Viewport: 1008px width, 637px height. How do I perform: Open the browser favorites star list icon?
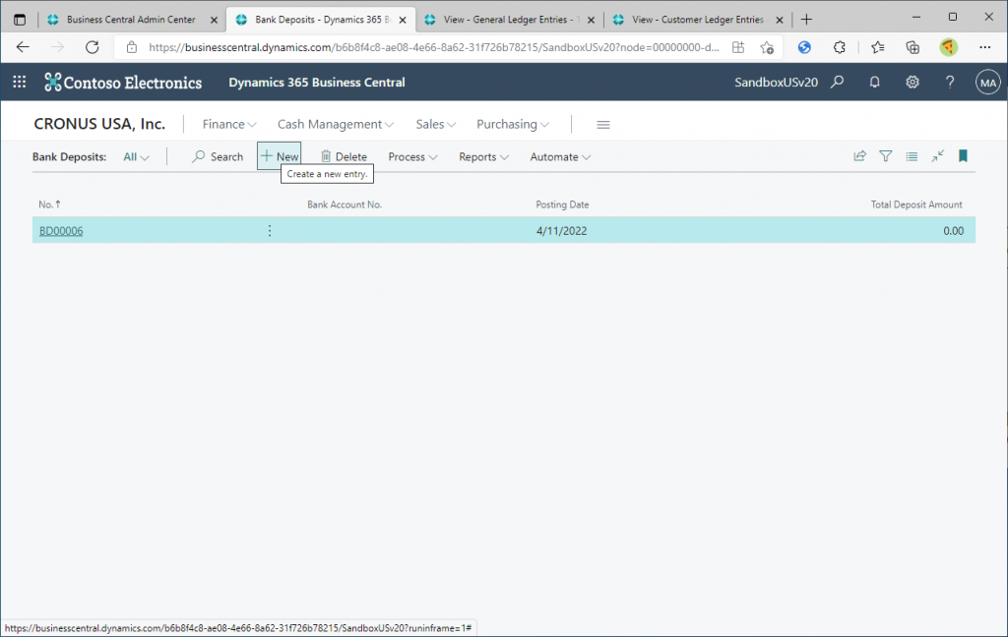click(877, 47)
